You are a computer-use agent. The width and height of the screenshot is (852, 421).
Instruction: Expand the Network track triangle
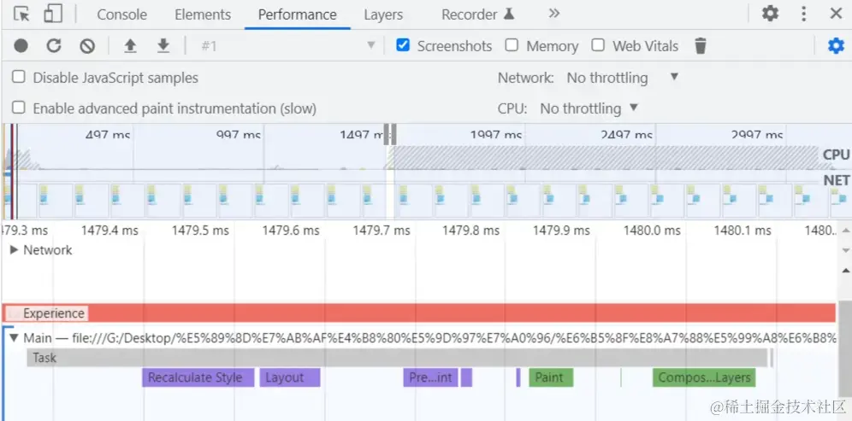pyautogui.click(x=15, y=250)
